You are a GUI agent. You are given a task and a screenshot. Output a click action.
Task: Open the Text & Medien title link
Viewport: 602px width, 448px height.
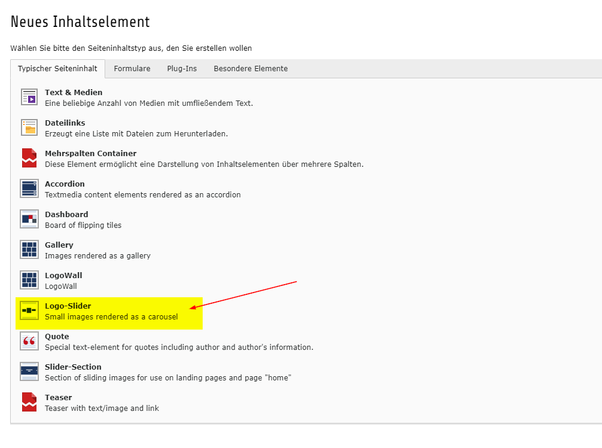[74, 93]
